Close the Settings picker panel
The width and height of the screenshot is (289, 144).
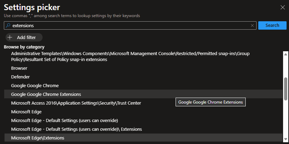(283, 7)
